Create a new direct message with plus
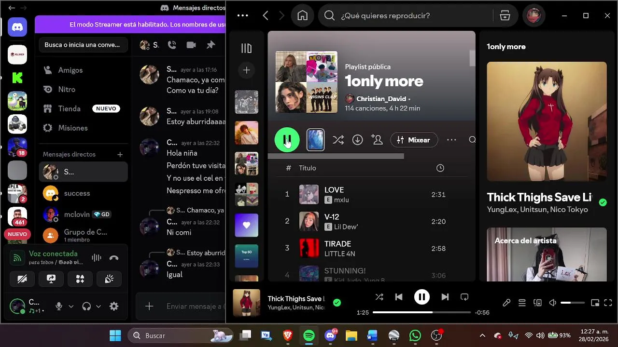Screen dimensions: 618x347 point(120,155)
